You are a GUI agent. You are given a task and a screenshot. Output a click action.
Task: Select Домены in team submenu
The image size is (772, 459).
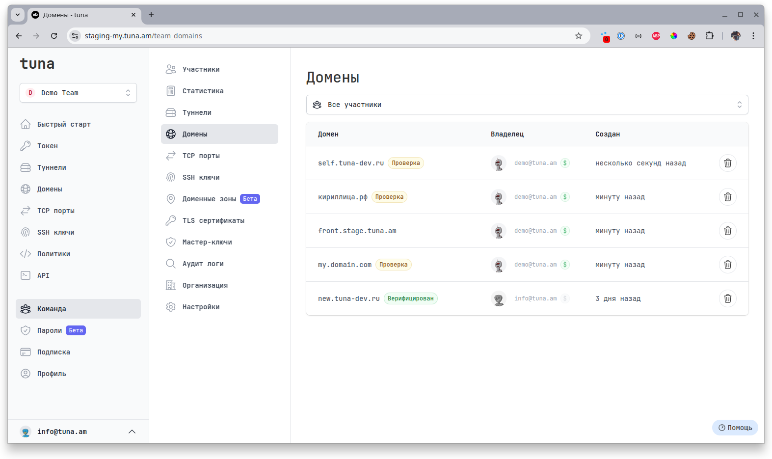[x=219, y=134]
